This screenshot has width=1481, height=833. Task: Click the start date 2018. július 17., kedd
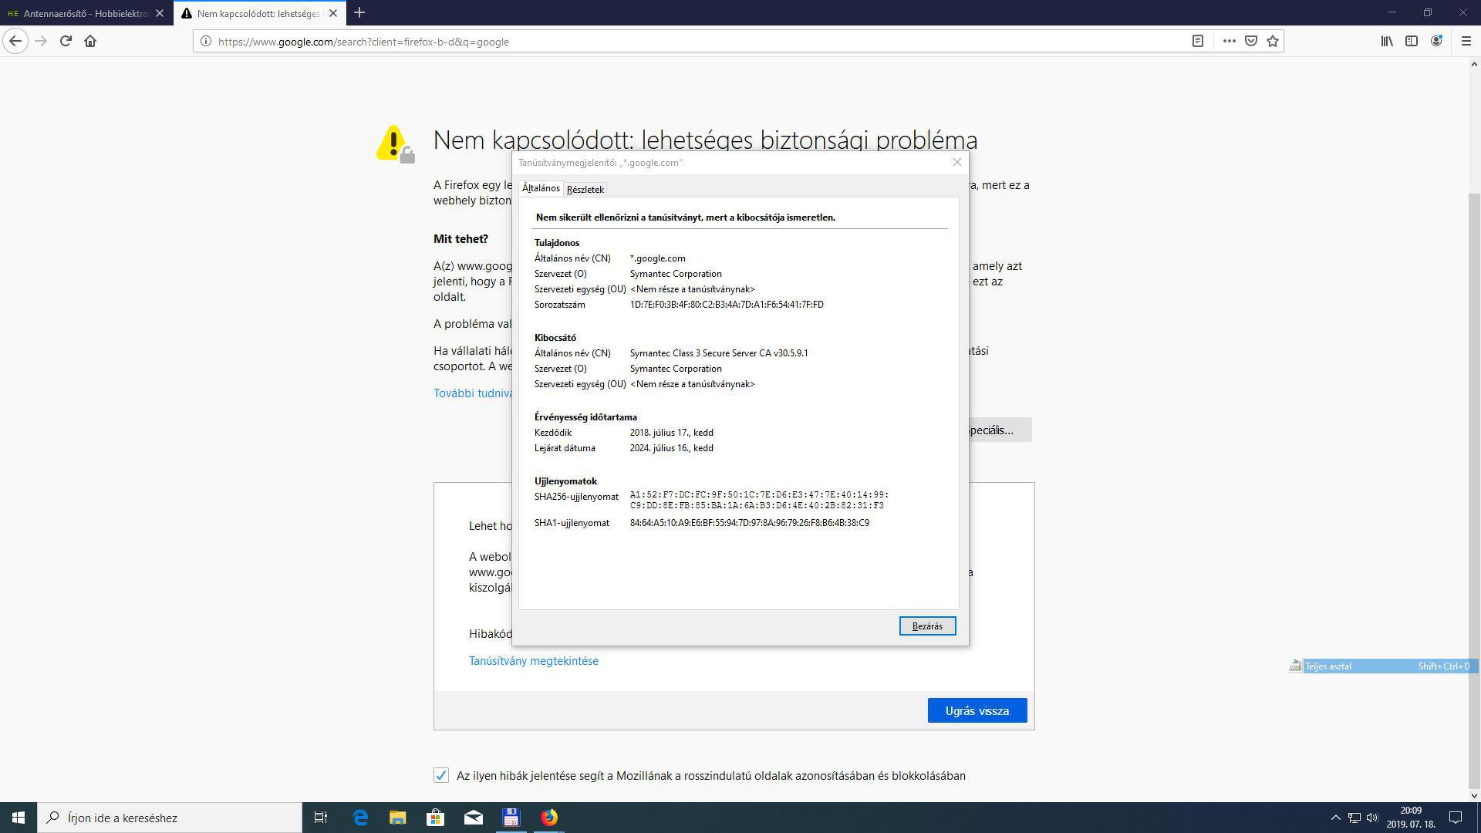671,433
